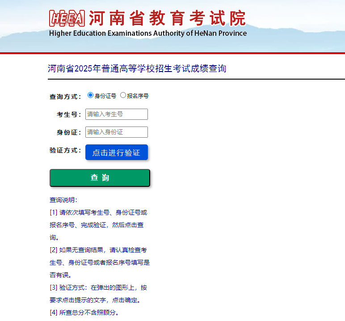Click the 身份证 field label
This screenshot has height=321, width=345.
69,132
